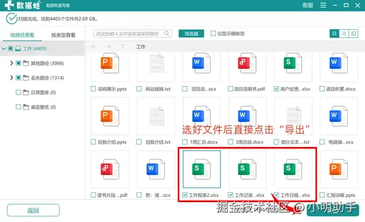Select the 自我介绍.pptx file icon
365x222 pixels.
pyautogui.click(x=110, y=116)
